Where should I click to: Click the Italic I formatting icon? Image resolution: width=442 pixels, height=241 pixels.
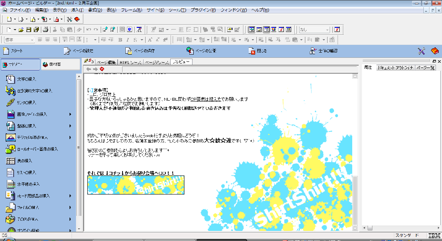tap(128, 40)
